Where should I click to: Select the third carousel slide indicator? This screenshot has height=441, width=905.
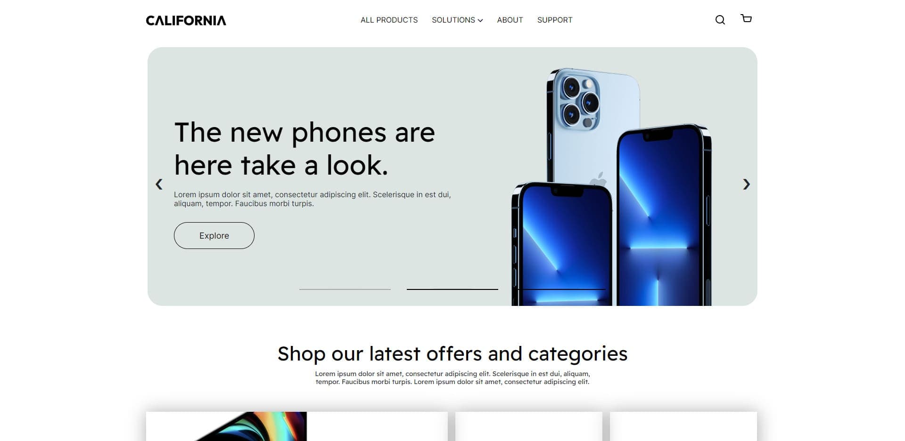tap(560, 289)
